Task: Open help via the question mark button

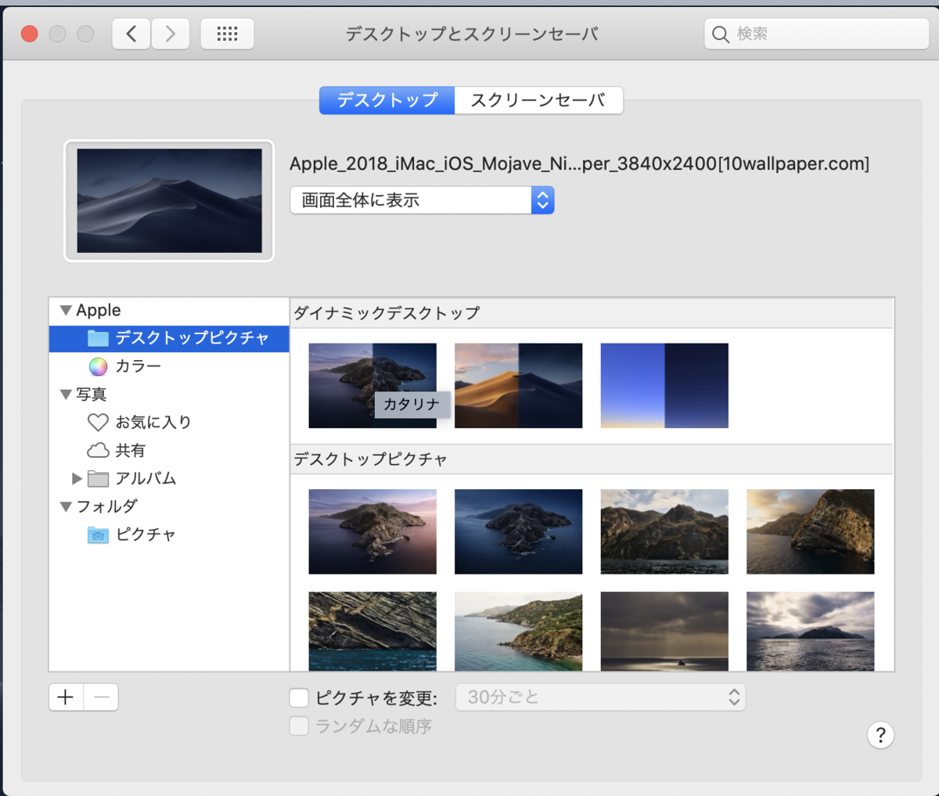Action: pyautogui.click(x=880, y=735)
